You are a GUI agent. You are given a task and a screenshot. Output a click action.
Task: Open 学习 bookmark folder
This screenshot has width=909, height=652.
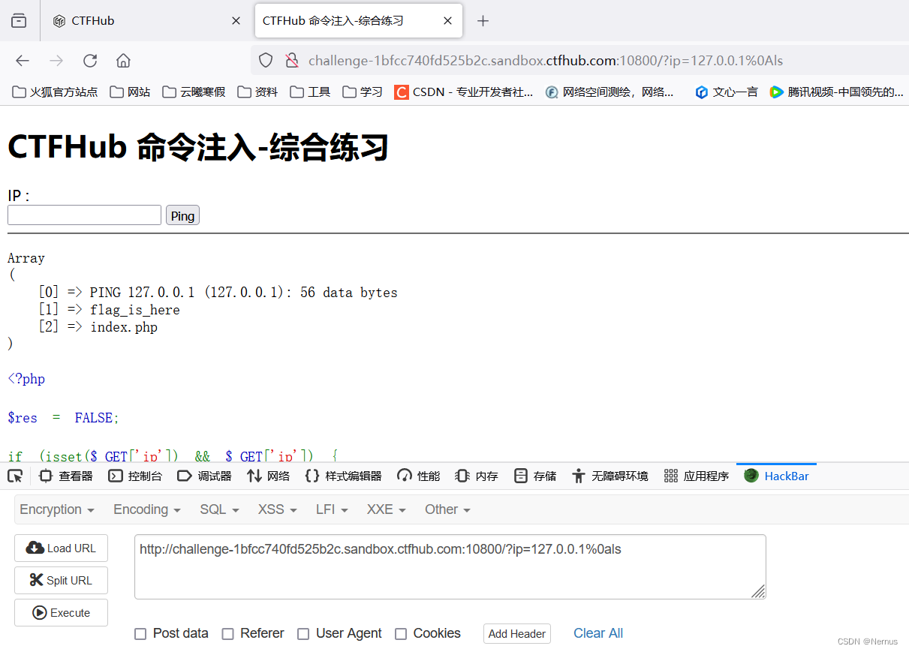coord(363,92)
